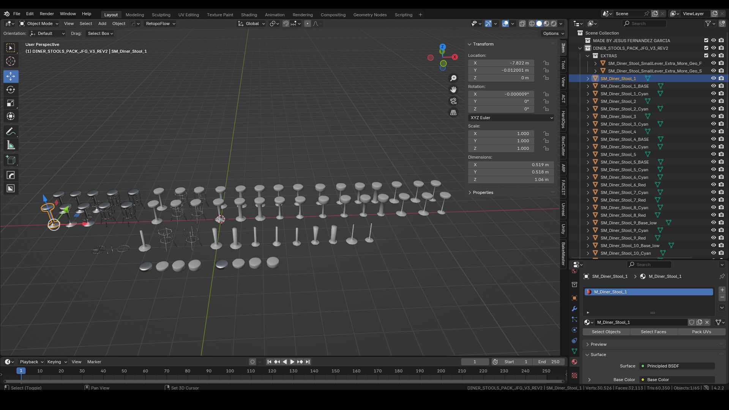
Task: Toggle perspective/orthographic grid icon
Action: pos(453,113)
